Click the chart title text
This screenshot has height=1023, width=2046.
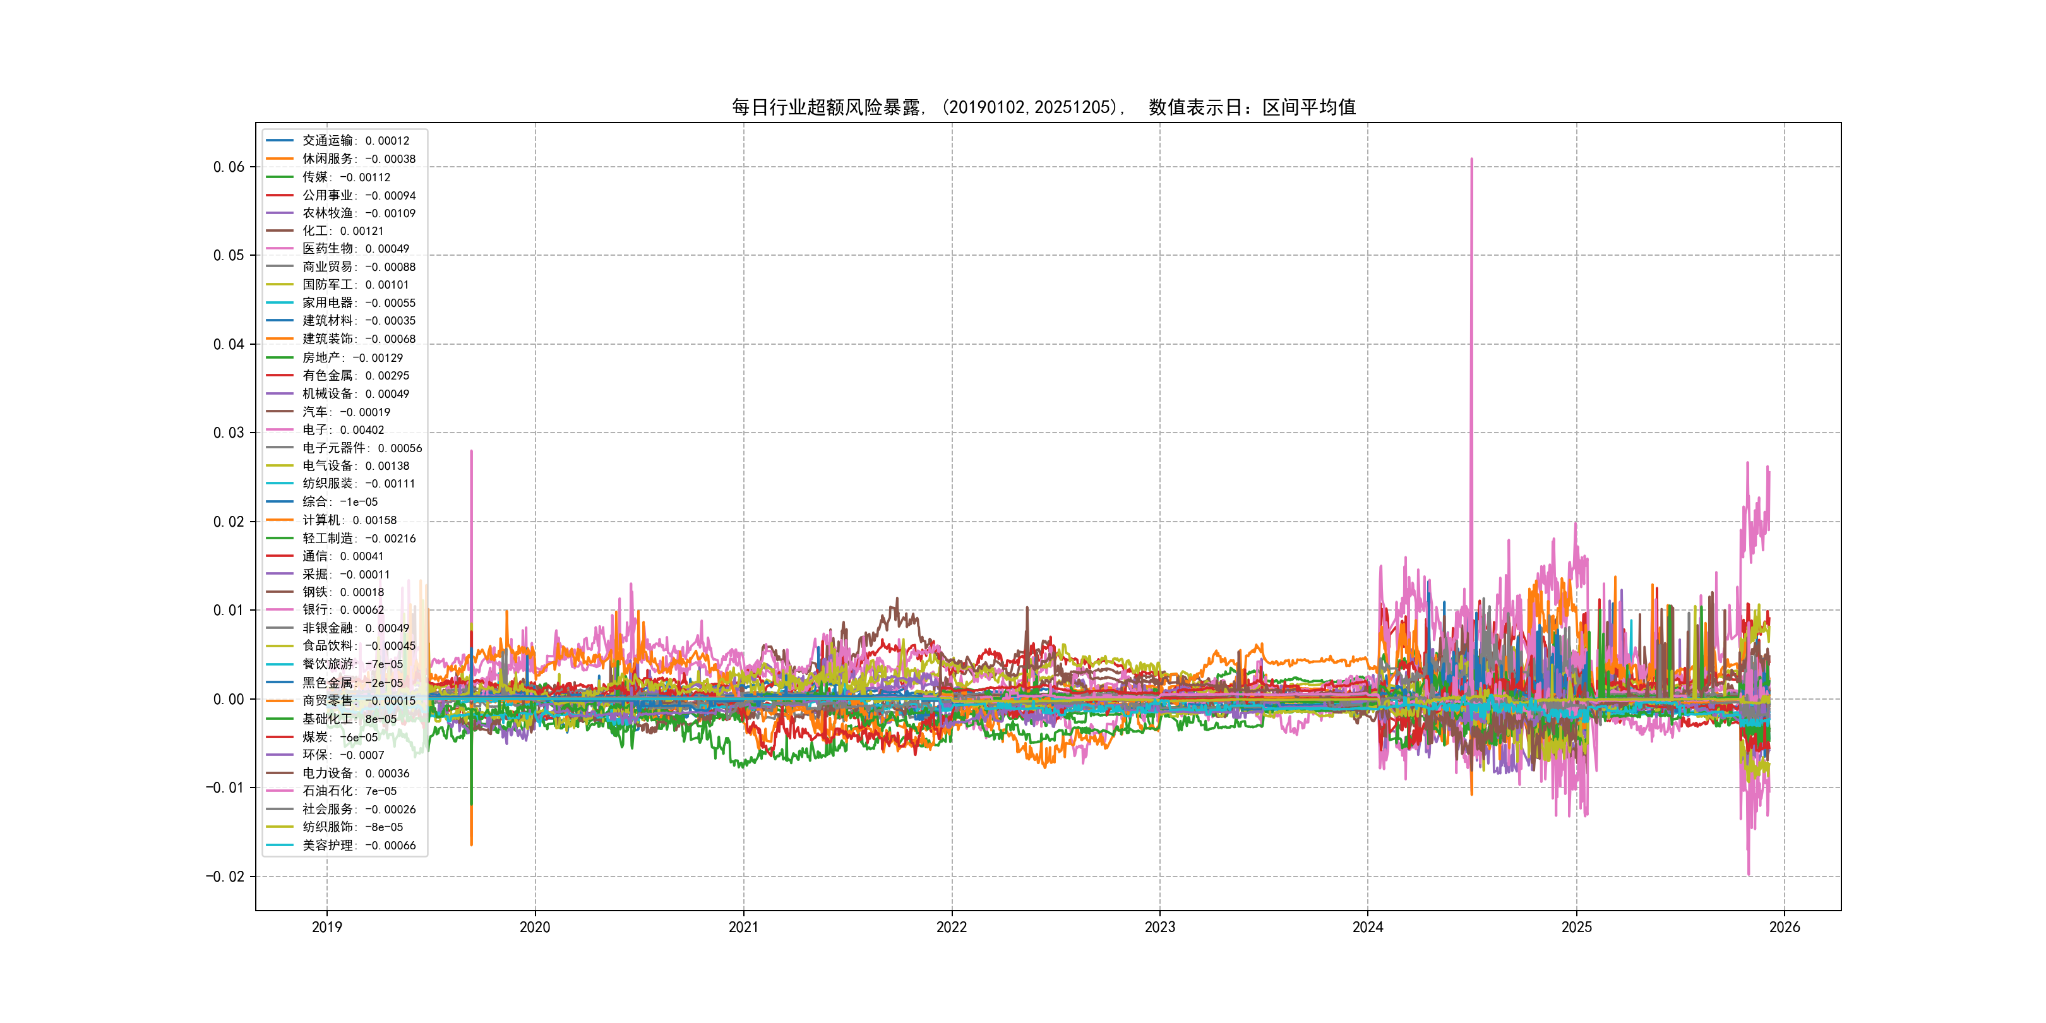pos(1044,107)
